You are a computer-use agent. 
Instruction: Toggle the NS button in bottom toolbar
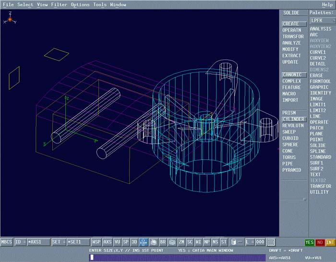[215, 242]
